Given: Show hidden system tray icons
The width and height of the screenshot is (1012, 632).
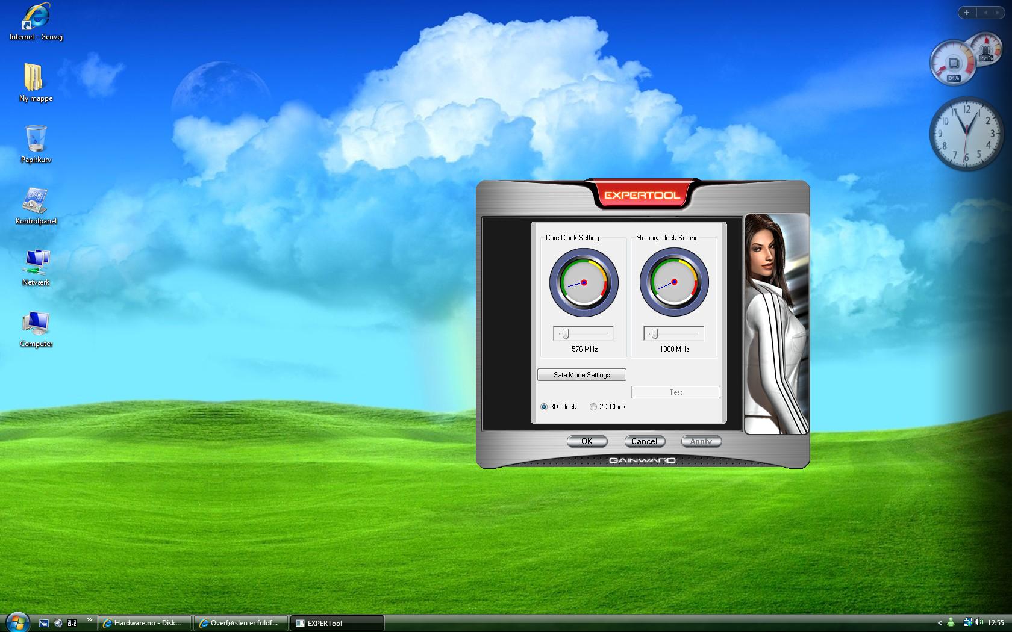Looking at the screenshot, I should click(x=939, y=623).
